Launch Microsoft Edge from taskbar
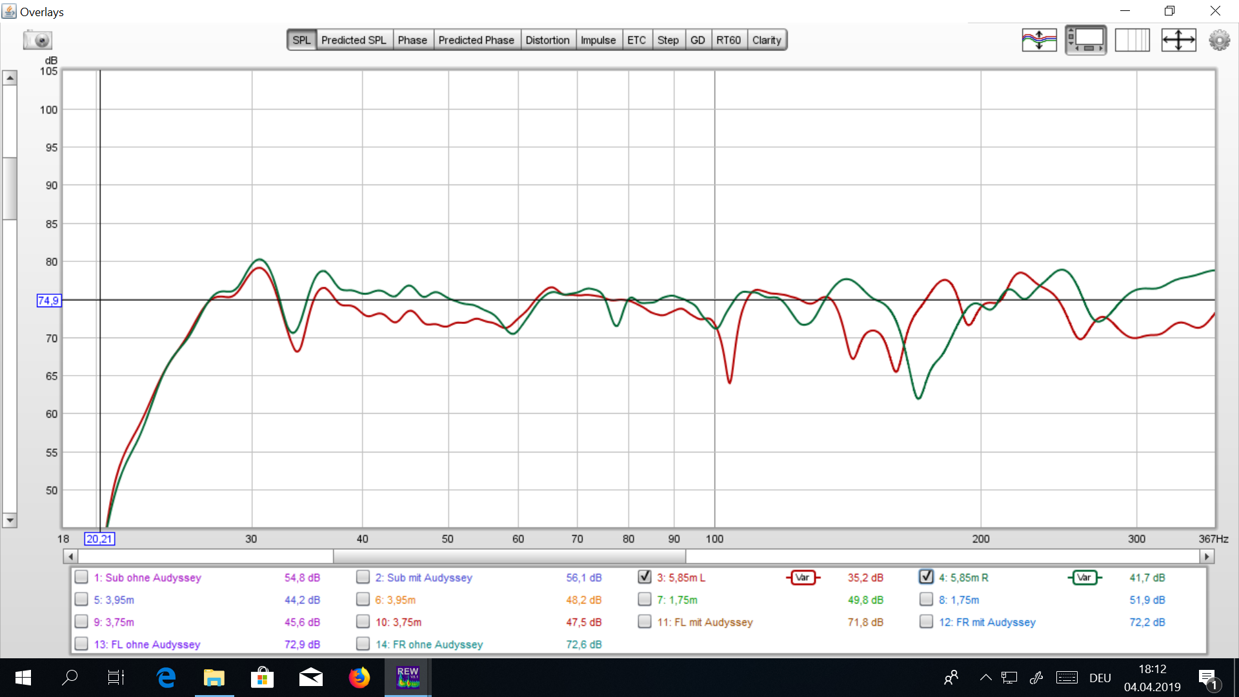This screenshot has height=697, width=1239. tap(166, 678)
